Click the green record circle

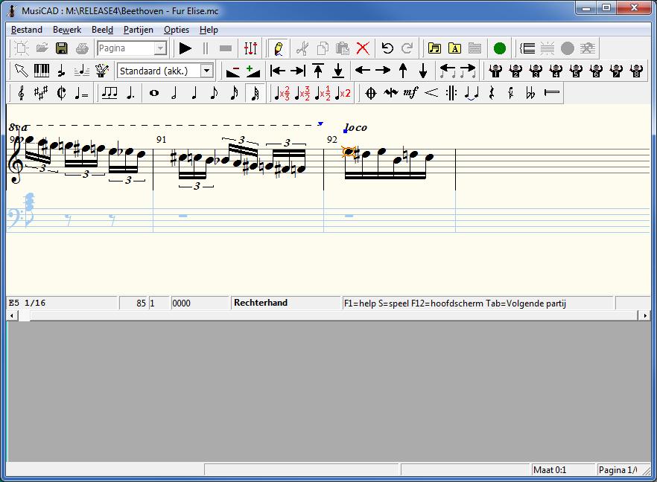tap(499, 48)
